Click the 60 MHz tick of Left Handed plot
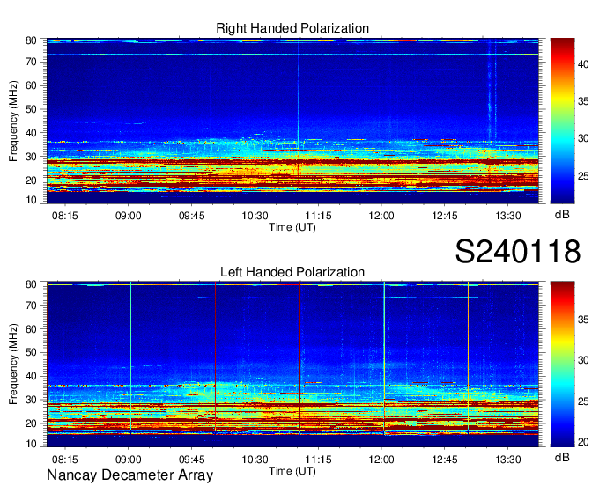The image size is (599, 486). click(31, 329)
